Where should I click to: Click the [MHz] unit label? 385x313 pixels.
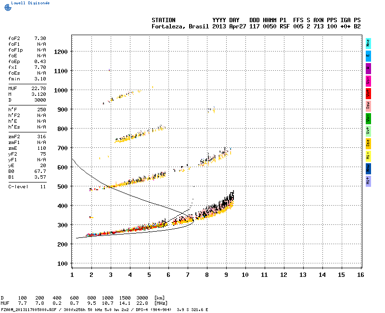tap(161, 303)
